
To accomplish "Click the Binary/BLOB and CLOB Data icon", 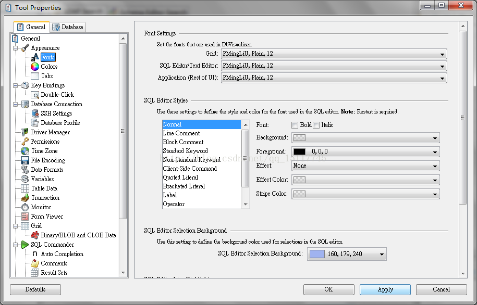I will [35, 235].
